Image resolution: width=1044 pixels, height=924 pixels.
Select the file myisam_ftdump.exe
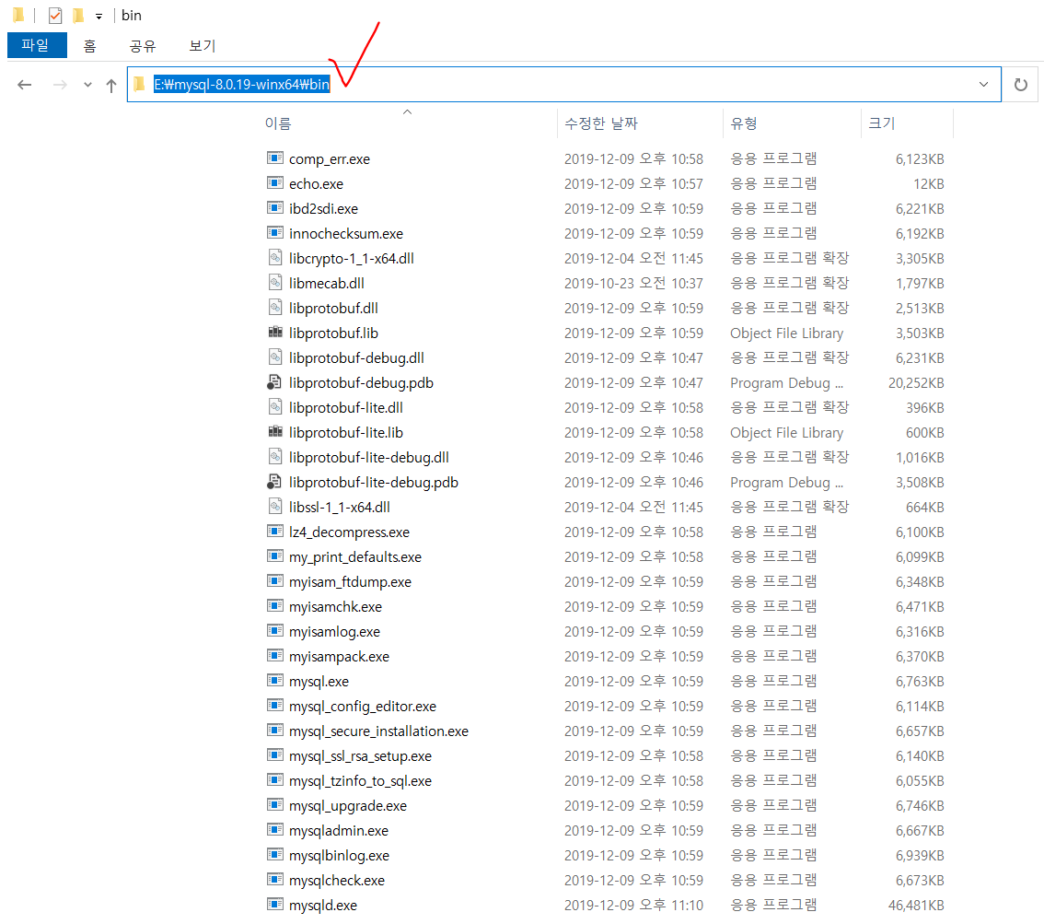click(350, 581)
